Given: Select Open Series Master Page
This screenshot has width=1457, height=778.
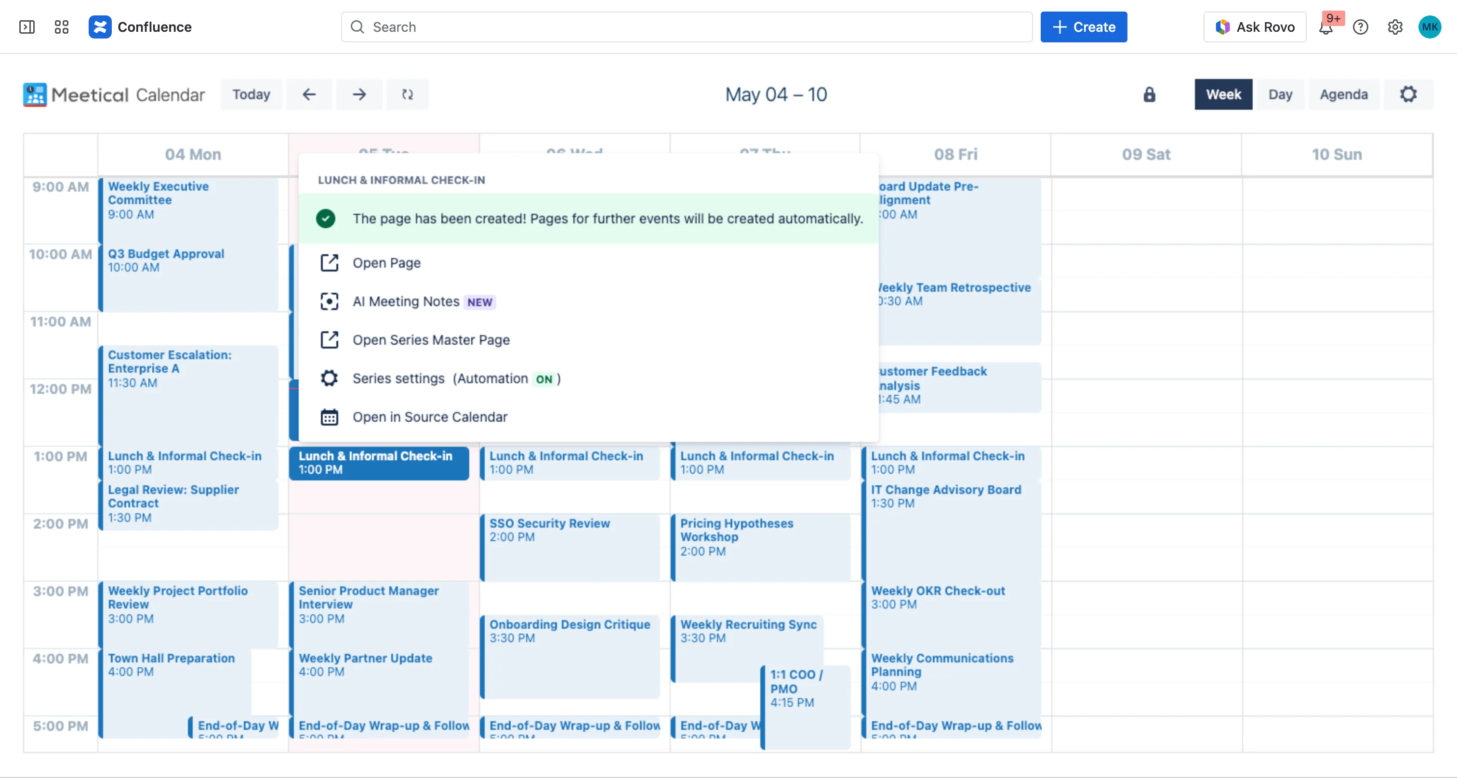Looking at the screenshot, I should (x=588, y=339).
